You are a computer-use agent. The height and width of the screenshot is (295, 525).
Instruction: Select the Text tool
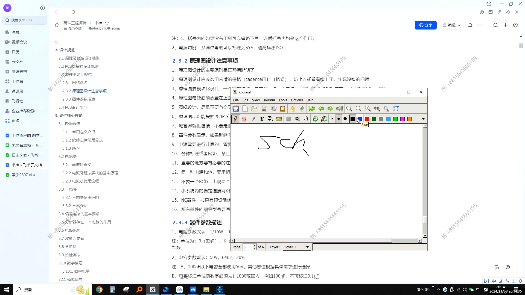261,119
